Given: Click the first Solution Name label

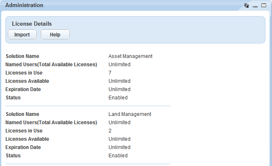Looking at the screenshot, I should 22,56.
